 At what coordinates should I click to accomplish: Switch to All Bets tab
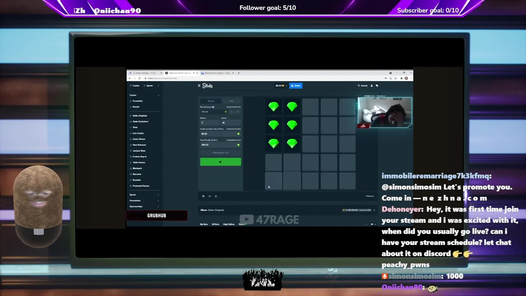coord(215,224)
